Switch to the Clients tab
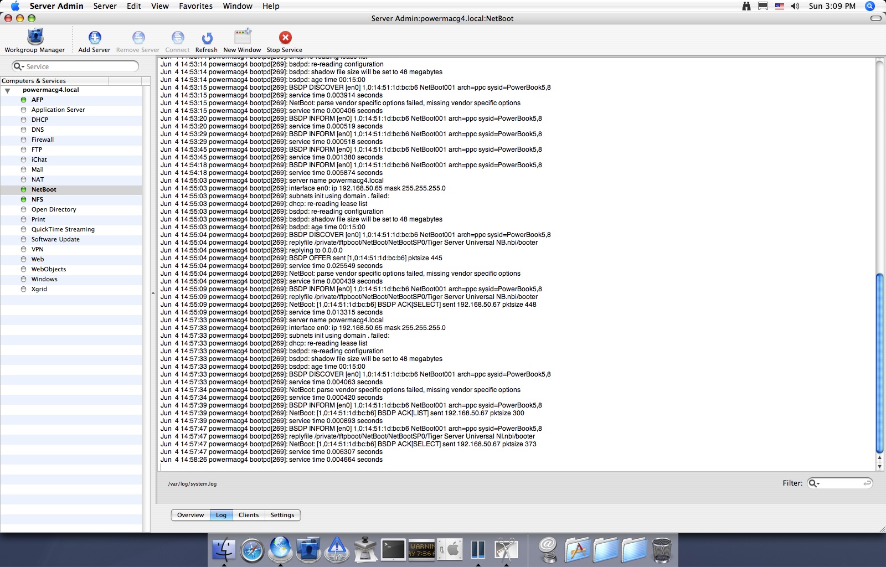The width and height of the screenshot is (886, 567). pos(249,515)
